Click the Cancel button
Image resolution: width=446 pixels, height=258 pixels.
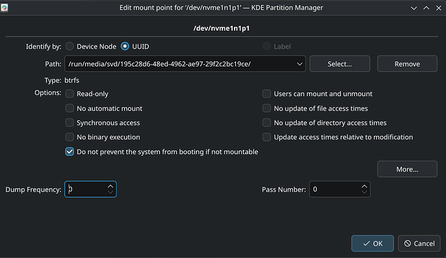(419, 243)
